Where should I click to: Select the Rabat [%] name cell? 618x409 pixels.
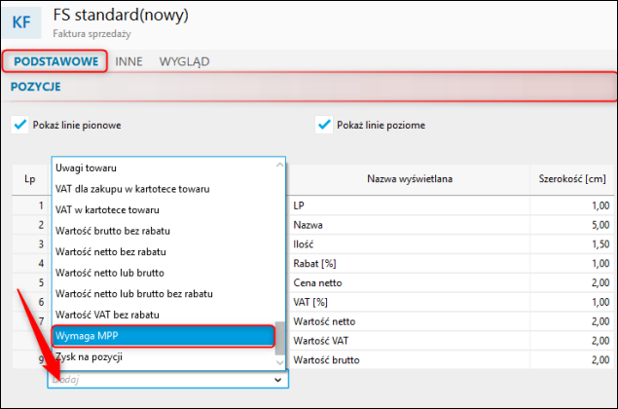410,264
